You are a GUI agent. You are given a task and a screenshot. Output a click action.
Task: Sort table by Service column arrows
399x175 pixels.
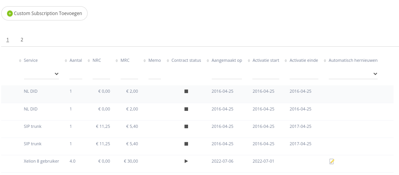(20, 61)
